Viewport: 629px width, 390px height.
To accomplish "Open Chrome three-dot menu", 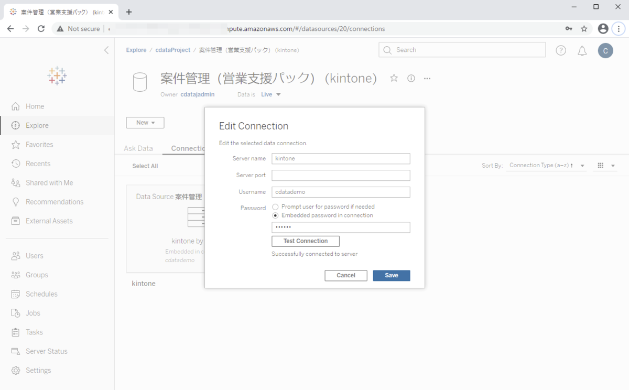I will [619, 29].
